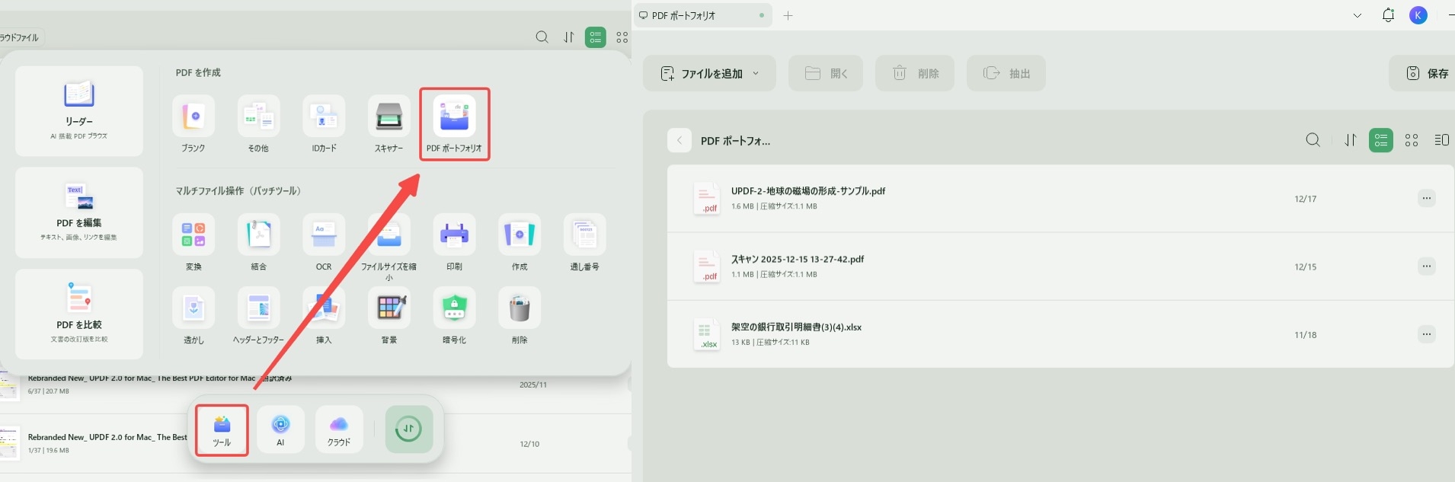Switch portfolio to list view
This screenshot has width=1455, height=482.
tap(1381, 140)
